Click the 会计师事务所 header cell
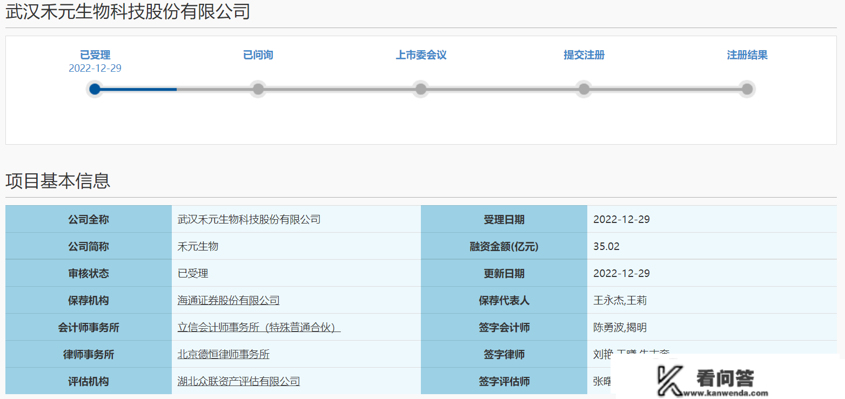The width and height of the screenshot is (845, 399). tap(89, 327)
